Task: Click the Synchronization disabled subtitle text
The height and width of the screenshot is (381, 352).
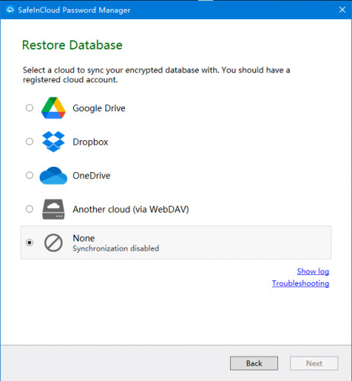Action: 116,248
